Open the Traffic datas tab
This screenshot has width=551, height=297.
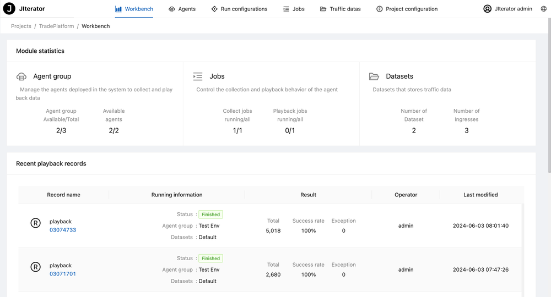click(x=340, y=9)
